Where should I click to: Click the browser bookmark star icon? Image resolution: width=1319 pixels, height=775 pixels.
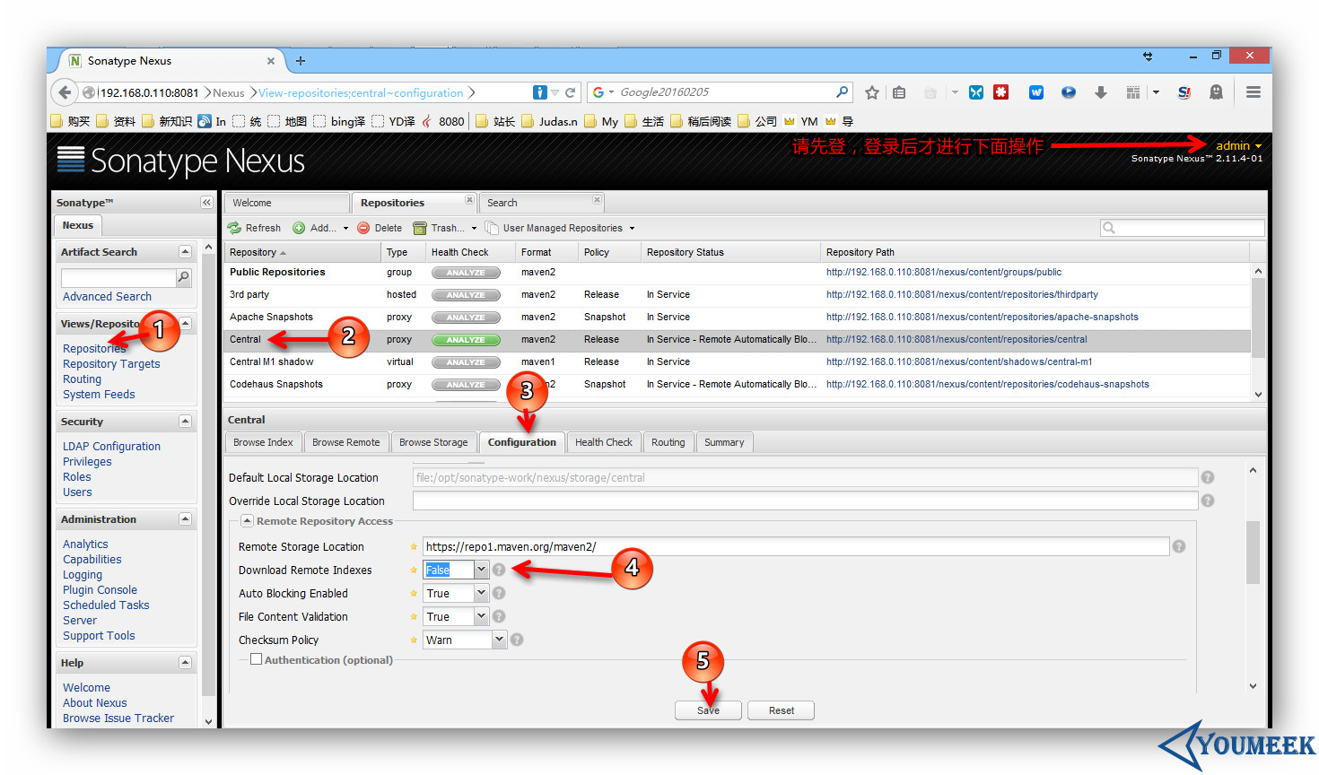(x=871, y=92)
